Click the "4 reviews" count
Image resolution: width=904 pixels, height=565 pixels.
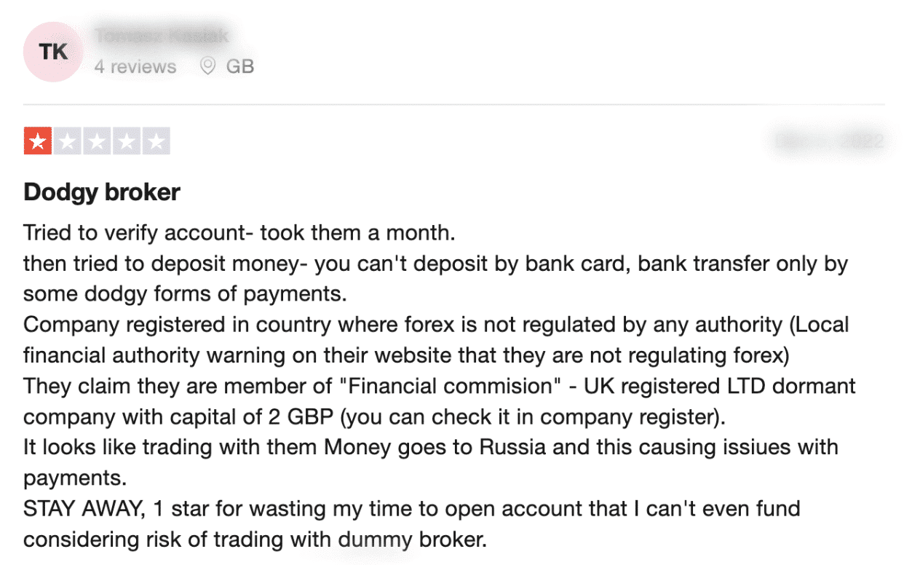(135, 66)
